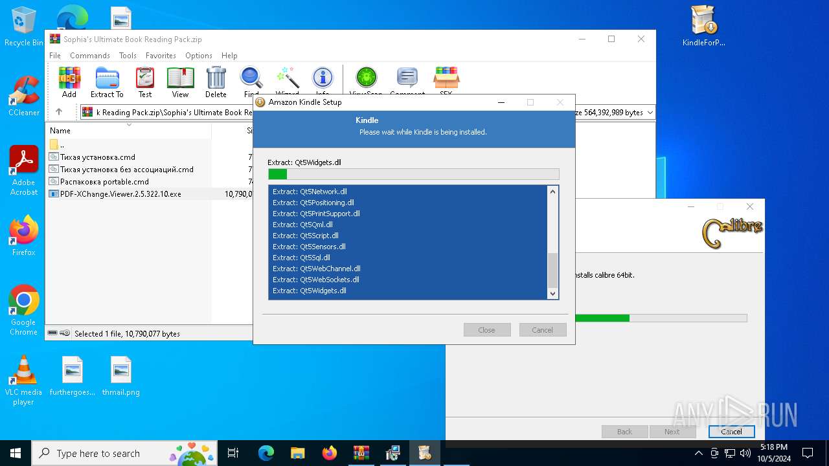Open the Windows Start menu
This screenshot has width=829, height=466.
click(16, 453)
